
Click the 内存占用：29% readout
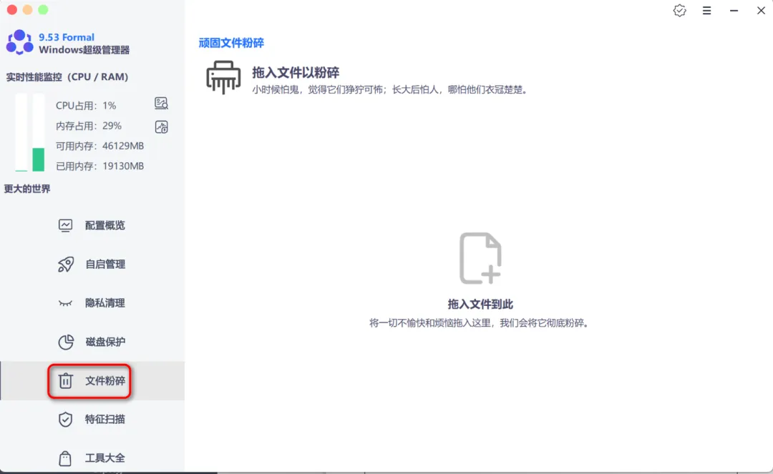coord(88,126)
